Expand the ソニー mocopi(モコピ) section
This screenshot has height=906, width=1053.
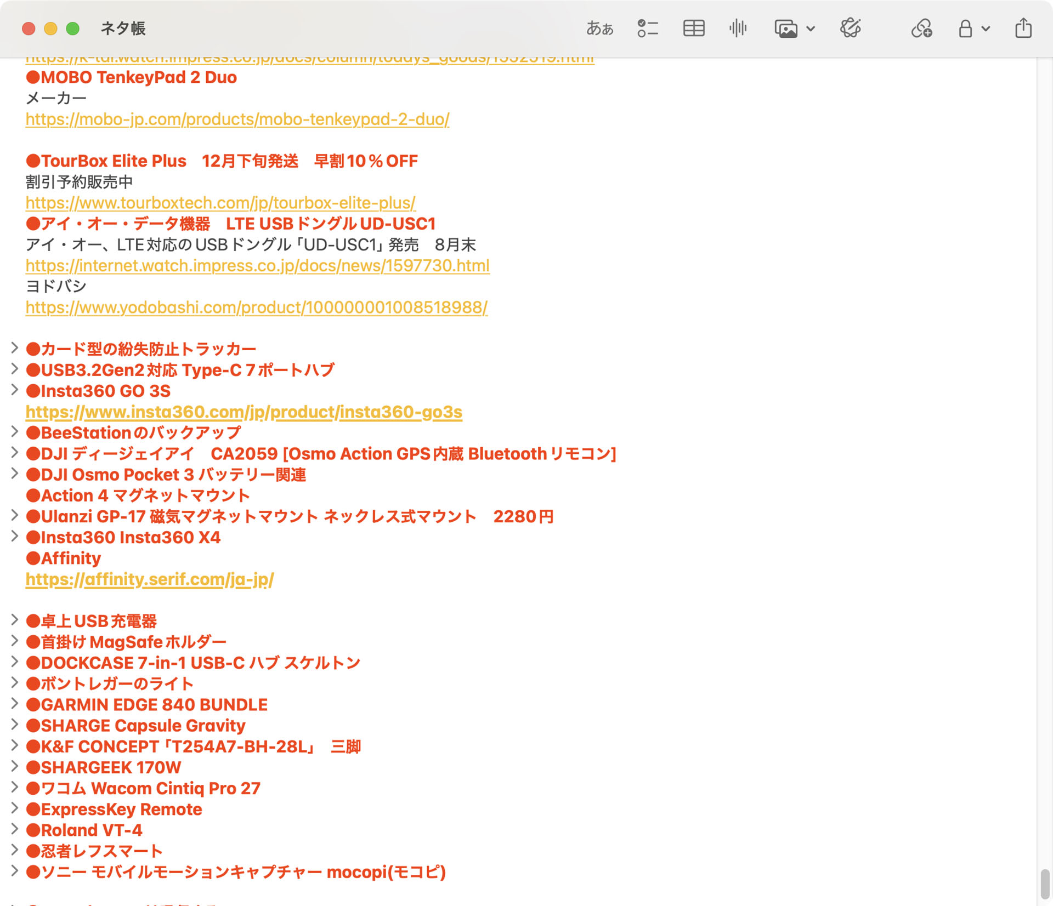tap(15, 871)
